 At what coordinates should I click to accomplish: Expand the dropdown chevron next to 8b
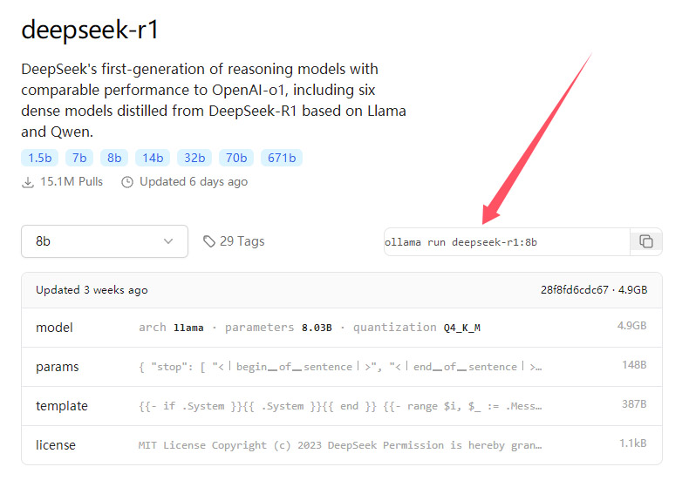(x=168, y=241)
